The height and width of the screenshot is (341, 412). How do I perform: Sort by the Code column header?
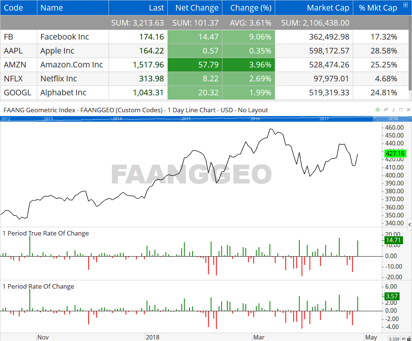coord(18,8)
